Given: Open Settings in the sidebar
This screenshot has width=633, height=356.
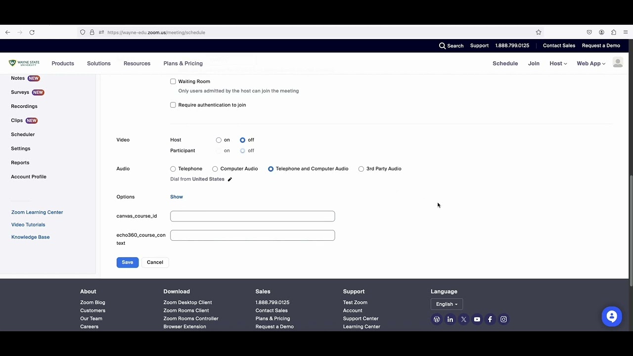Looking at the screenshot, I should [21, 148].
